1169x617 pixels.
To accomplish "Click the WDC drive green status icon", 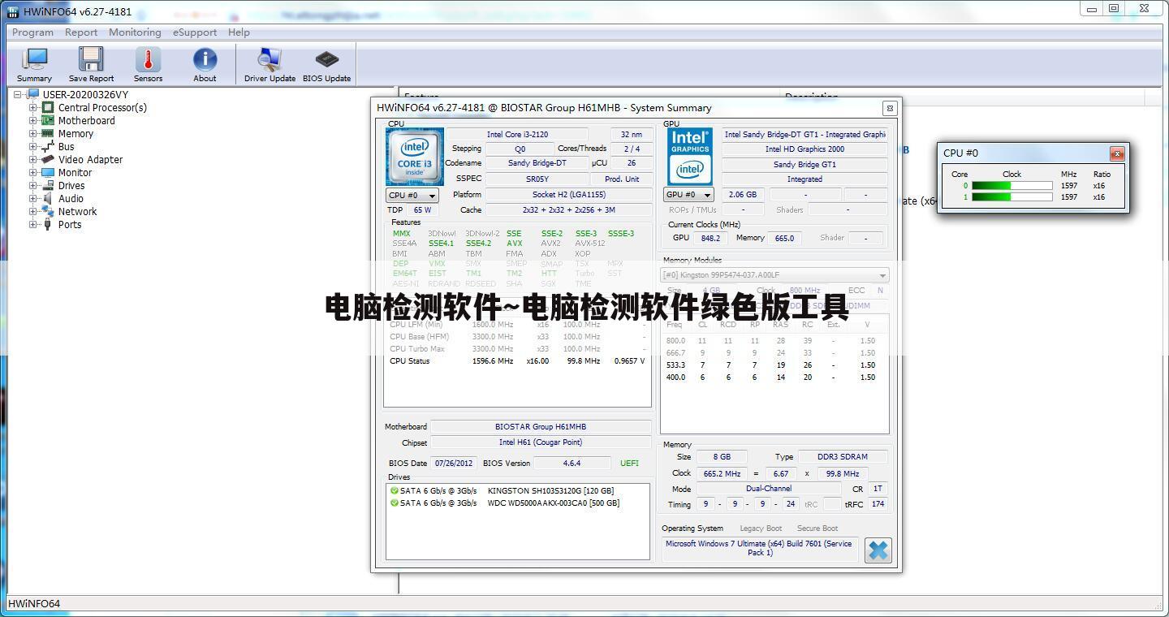I will click(x=394, y=503).
